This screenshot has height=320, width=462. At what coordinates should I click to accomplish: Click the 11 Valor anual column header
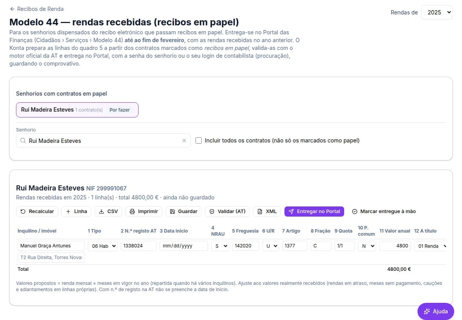[395, 231]
